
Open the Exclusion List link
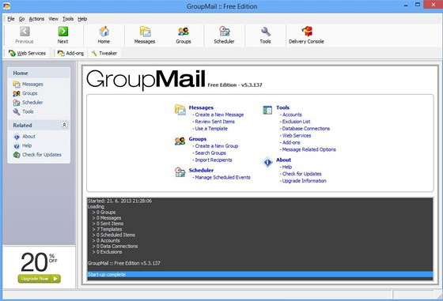tap(296, 122)
